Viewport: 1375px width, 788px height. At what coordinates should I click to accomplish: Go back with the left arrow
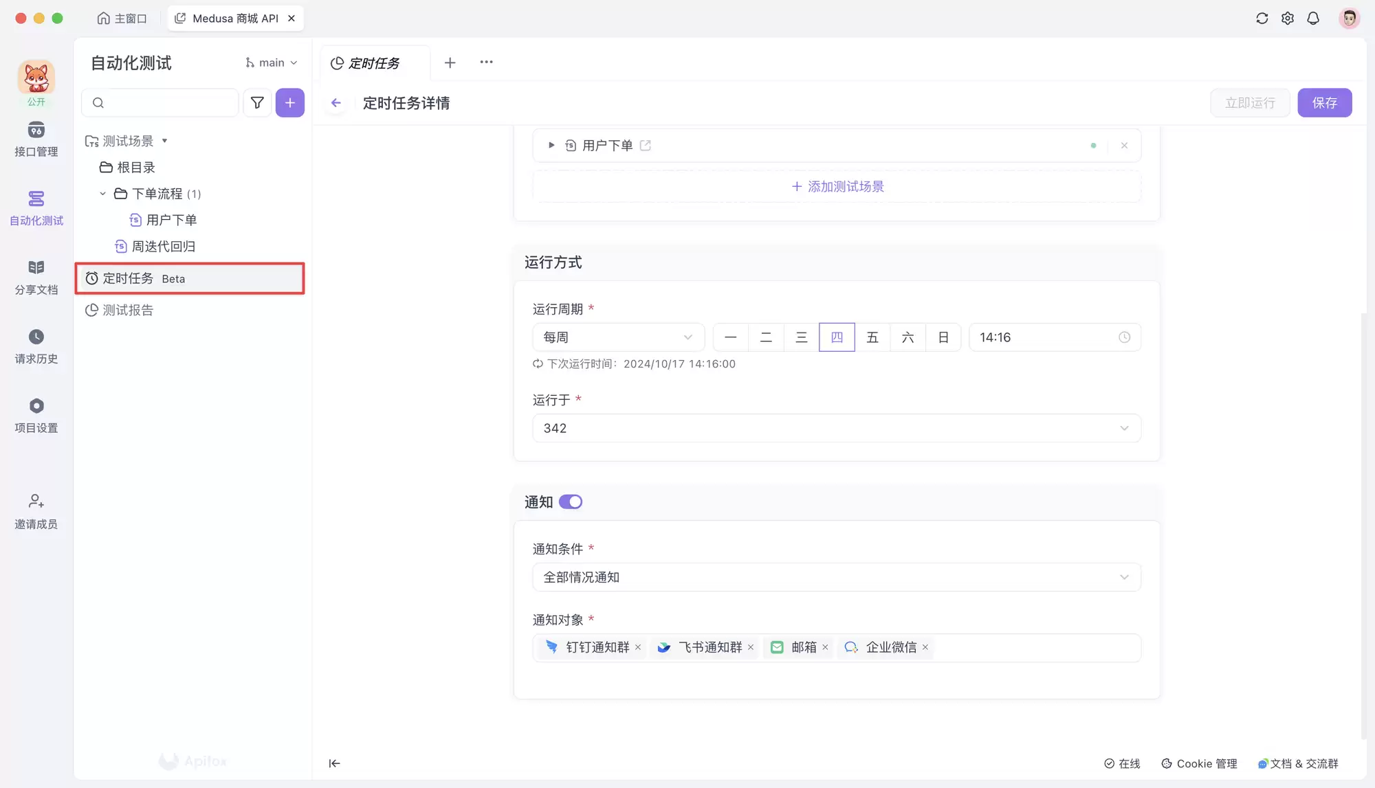coord(335,103)
